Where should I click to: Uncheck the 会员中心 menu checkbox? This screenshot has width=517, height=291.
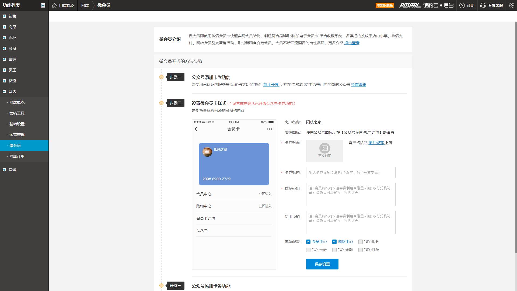pyautogui.click(x=308, y=242)
